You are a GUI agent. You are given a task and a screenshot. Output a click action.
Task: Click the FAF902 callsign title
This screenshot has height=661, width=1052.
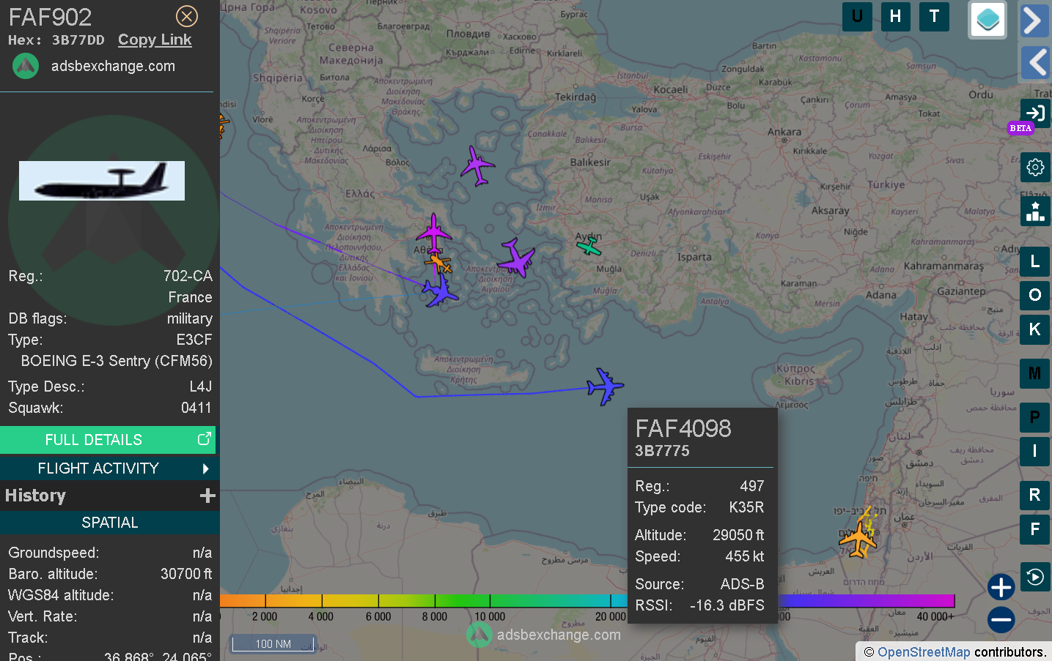(x=51, y=17)
